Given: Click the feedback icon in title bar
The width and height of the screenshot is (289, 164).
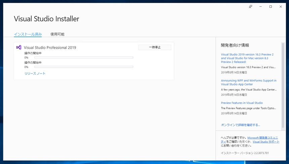Looking at the screenshot, I should [250, 7].
